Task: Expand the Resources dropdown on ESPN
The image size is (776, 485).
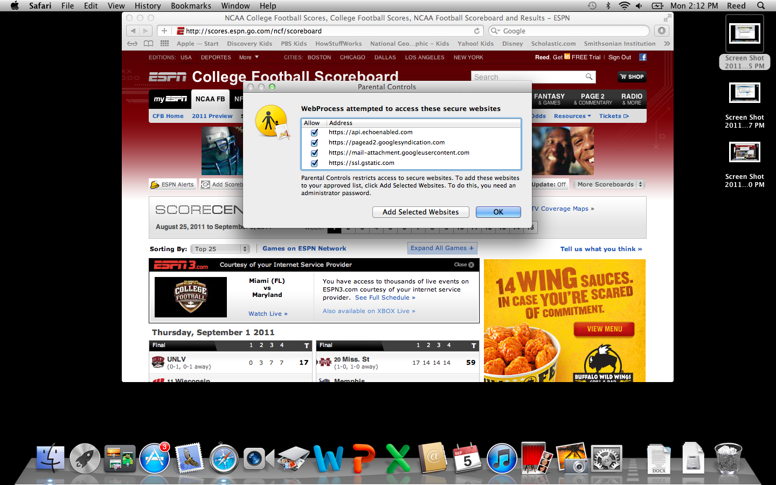Action: pyautogui.click(x=572, y=116)
